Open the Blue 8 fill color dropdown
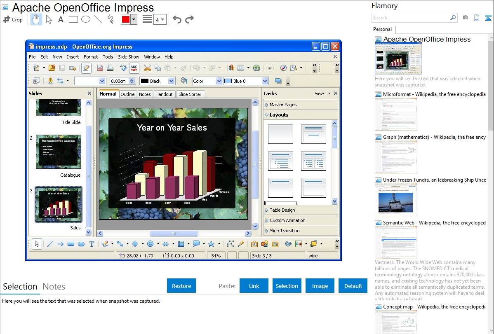This screenshot has height=334, width=494. pyautogui.click(x=265, y=81)
